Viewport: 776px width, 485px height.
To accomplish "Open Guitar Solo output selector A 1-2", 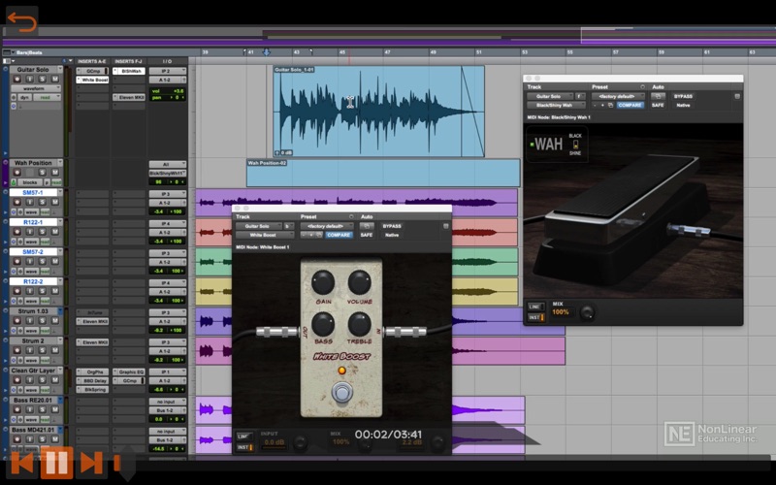I will click(167, 80).
